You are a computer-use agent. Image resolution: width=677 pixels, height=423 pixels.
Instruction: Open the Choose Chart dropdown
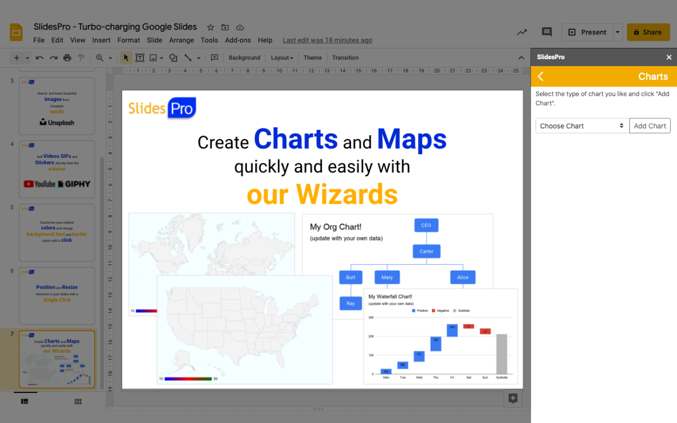pos(582,126)
